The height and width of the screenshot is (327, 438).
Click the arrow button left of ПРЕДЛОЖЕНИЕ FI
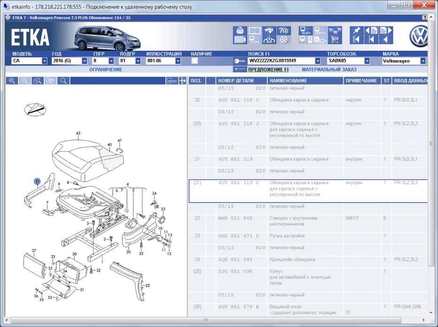tap(240, 69)
